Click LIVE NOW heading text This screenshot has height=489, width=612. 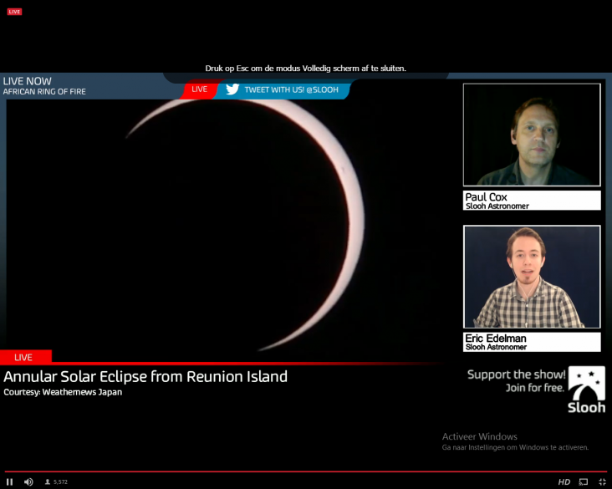click(28, 81)
